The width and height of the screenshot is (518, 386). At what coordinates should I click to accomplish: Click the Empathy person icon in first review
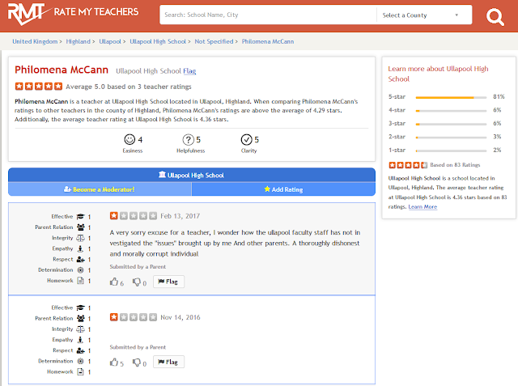pos(80,248)
